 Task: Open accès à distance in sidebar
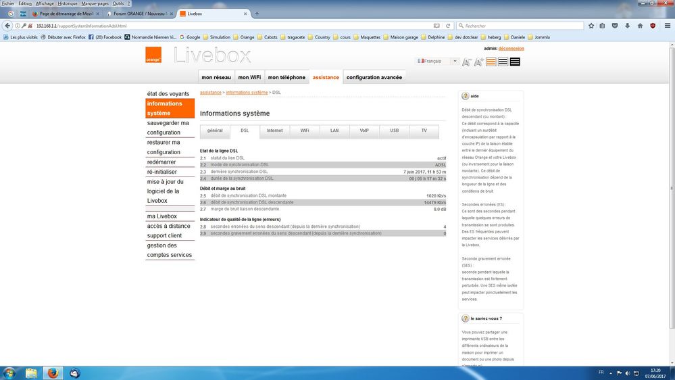(x=169, y=226)
